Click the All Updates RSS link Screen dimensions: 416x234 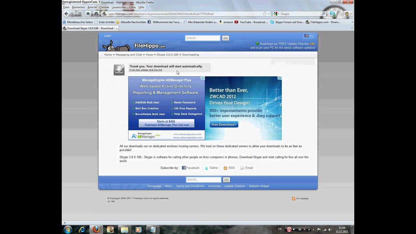(x=300, y=199)
